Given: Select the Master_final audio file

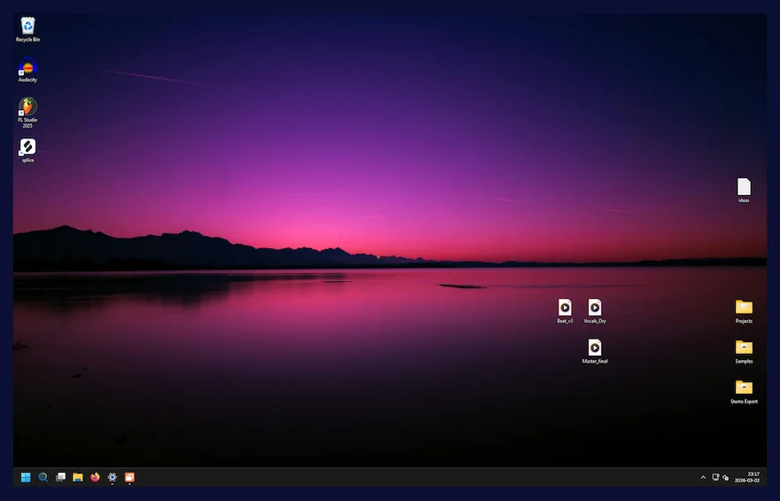Looking at the screenshot, I should 595,351.
